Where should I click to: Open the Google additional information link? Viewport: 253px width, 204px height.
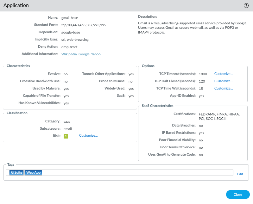84,54
